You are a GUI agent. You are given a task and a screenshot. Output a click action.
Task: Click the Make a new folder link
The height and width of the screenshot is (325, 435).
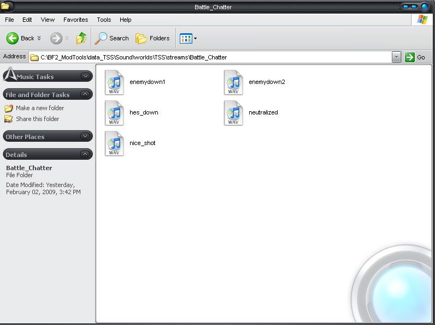pyautogui.click(x=40, y=108)
